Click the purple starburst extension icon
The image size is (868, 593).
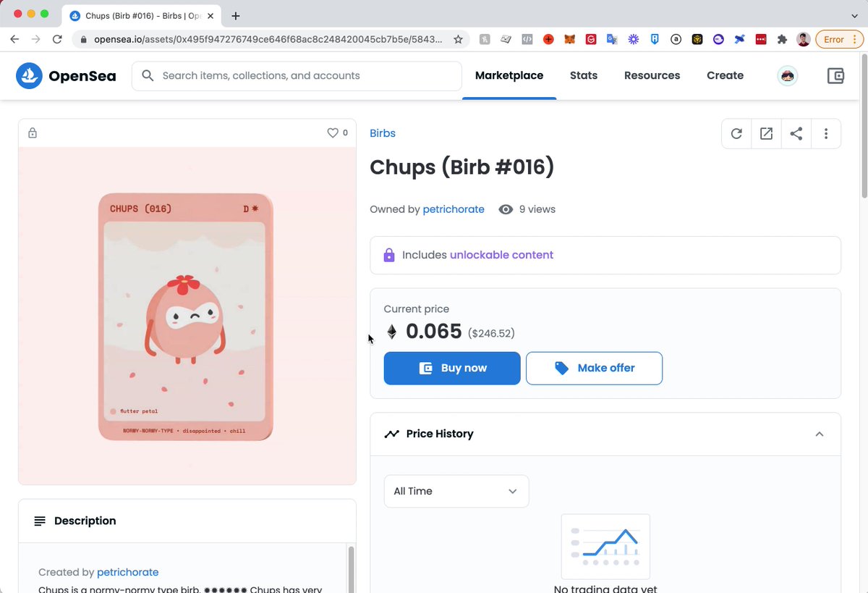pos(633,39)
